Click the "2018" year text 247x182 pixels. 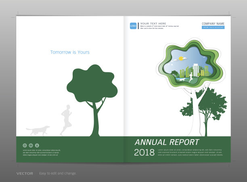(144, 153)
